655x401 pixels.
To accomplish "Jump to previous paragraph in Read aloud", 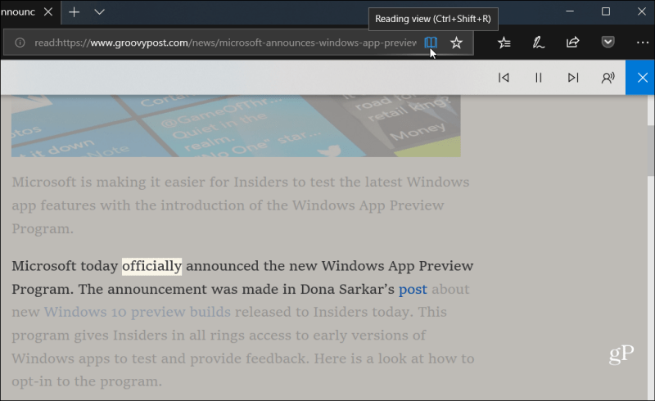I will tap(504, 78).
